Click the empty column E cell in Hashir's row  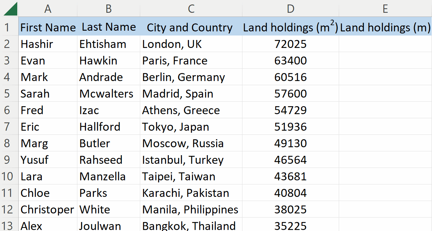tap(385, 44)
